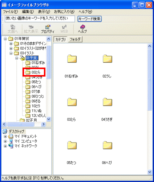
Task: Open the ヘルプ(H) menu
Action: (85, 12)
